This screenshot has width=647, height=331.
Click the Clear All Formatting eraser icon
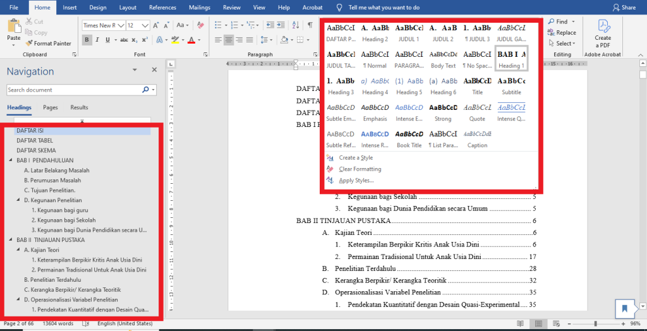pyautogui.click(x=202, y=25)
